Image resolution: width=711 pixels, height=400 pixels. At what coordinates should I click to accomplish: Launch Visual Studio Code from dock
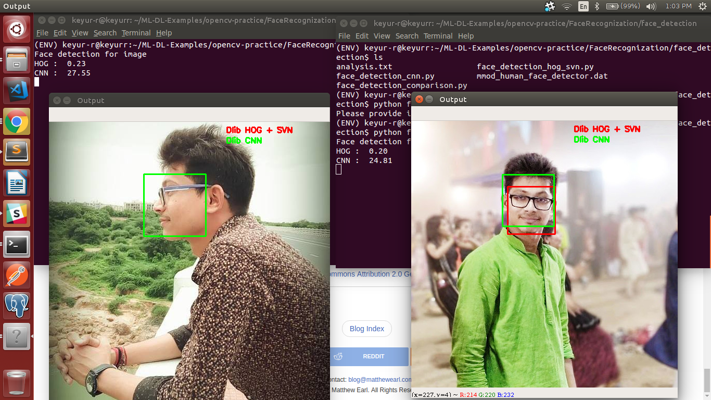click(17, 91)
